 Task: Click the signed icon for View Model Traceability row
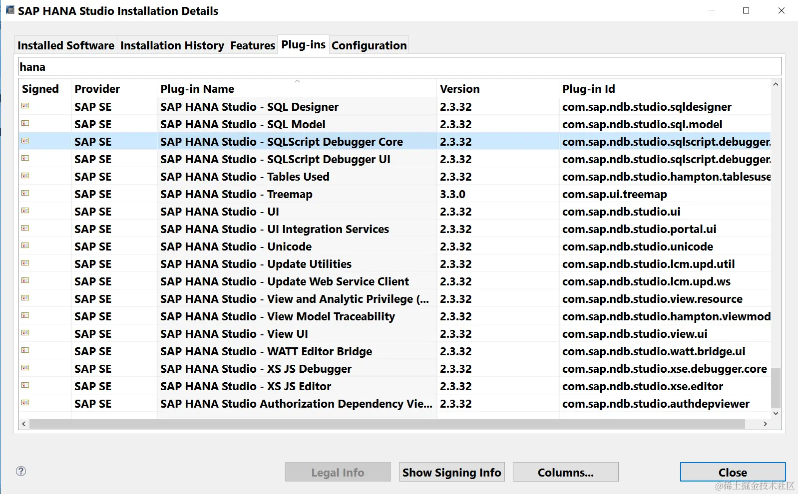(x=25, y=315)
